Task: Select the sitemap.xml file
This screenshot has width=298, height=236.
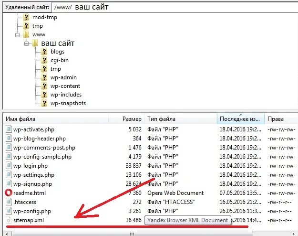Action: pos(29,220)
